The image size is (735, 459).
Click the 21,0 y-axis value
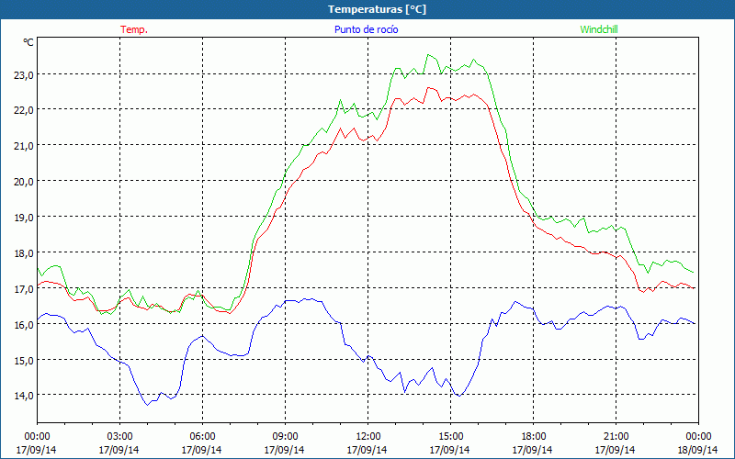tap(24, 146)
